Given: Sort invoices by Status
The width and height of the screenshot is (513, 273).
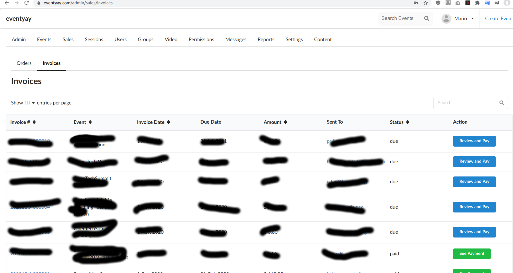Looking at the screenshot, I should 407,122.
